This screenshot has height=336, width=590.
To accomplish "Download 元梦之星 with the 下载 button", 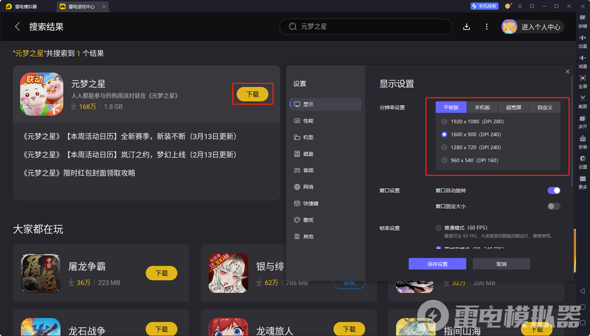I will (x=252, y=94).
